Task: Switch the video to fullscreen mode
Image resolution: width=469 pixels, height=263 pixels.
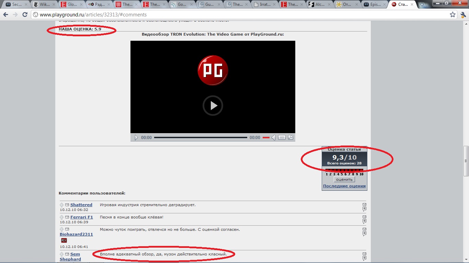Action: 290,138
